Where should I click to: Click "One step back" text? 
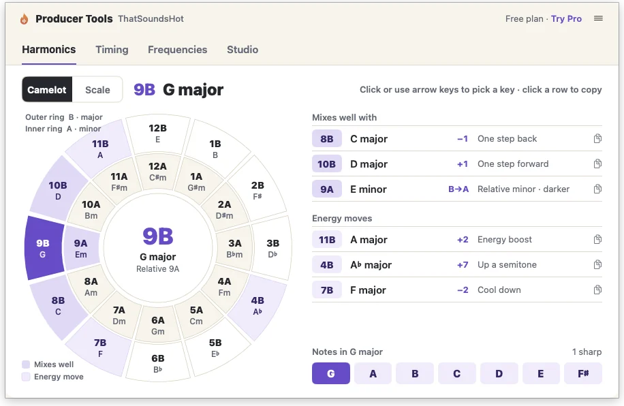[507, 138]
